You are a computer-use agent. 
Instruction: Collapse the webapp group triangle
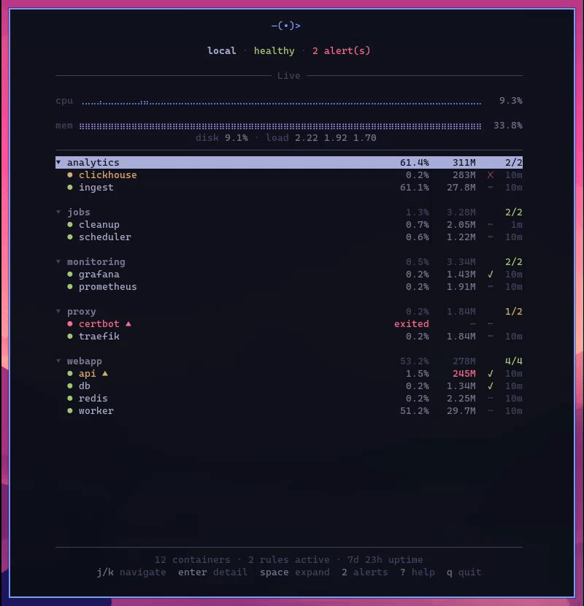pyautogui.click(x=59, y=361)
